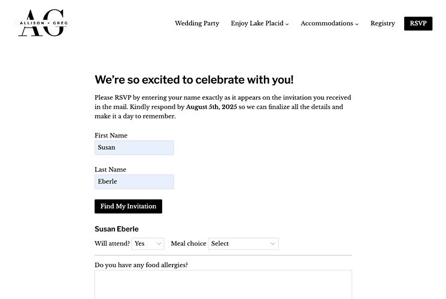This screenshot has height=299, width=446.
Task: Click the First Name label
Action: pyautogui.click(x=111, y=135)
